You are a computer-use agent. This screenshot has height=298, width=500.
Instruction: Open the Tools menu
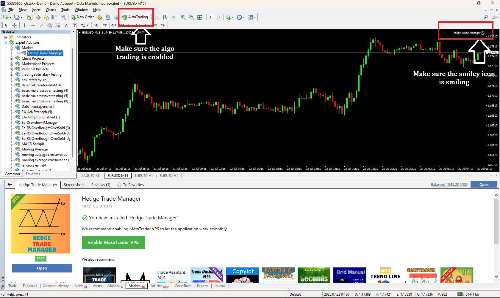65,10
